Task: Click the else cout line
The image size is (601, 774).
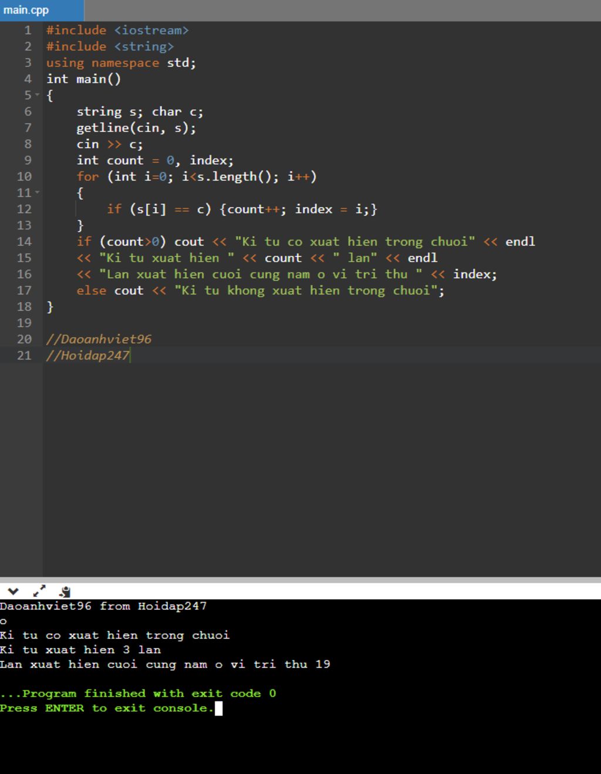Action: pos(260,290)
